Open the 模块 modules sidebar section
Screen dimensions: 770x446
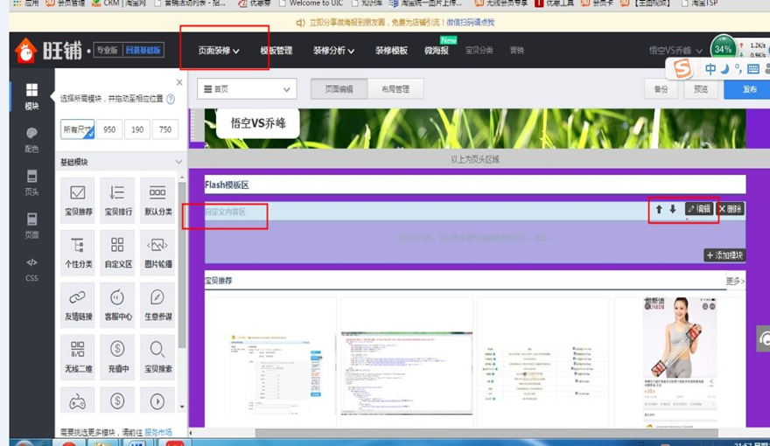31,96
